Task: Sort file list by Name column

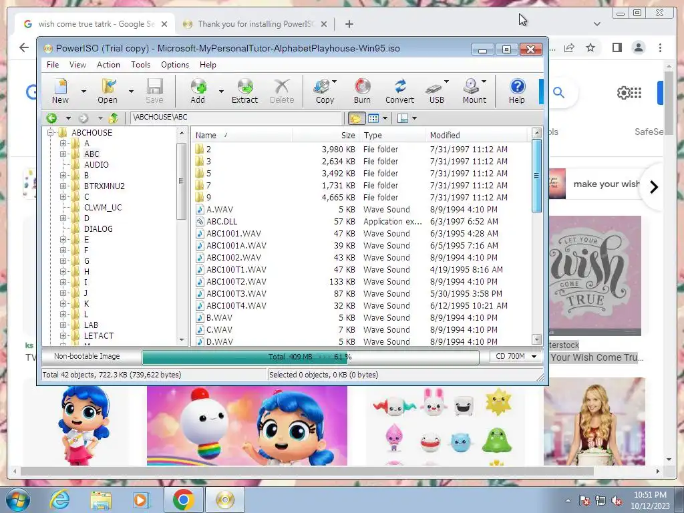Action: 242,135
